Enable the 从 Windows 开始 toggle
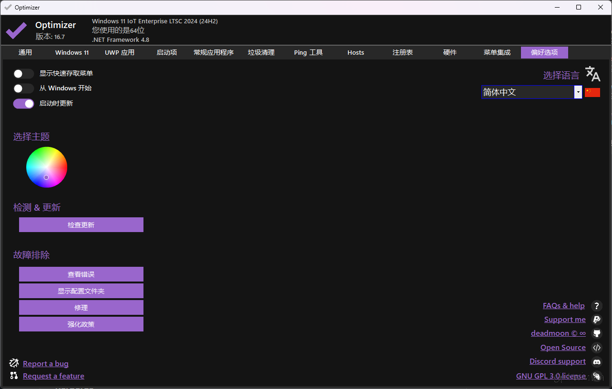Screen dimensions: 612x389 (23, 88)
